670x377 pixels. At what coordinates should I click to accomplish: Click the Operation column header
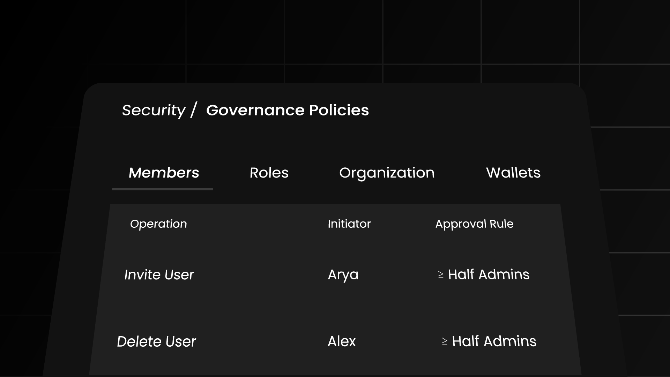(x=158, y=224)
